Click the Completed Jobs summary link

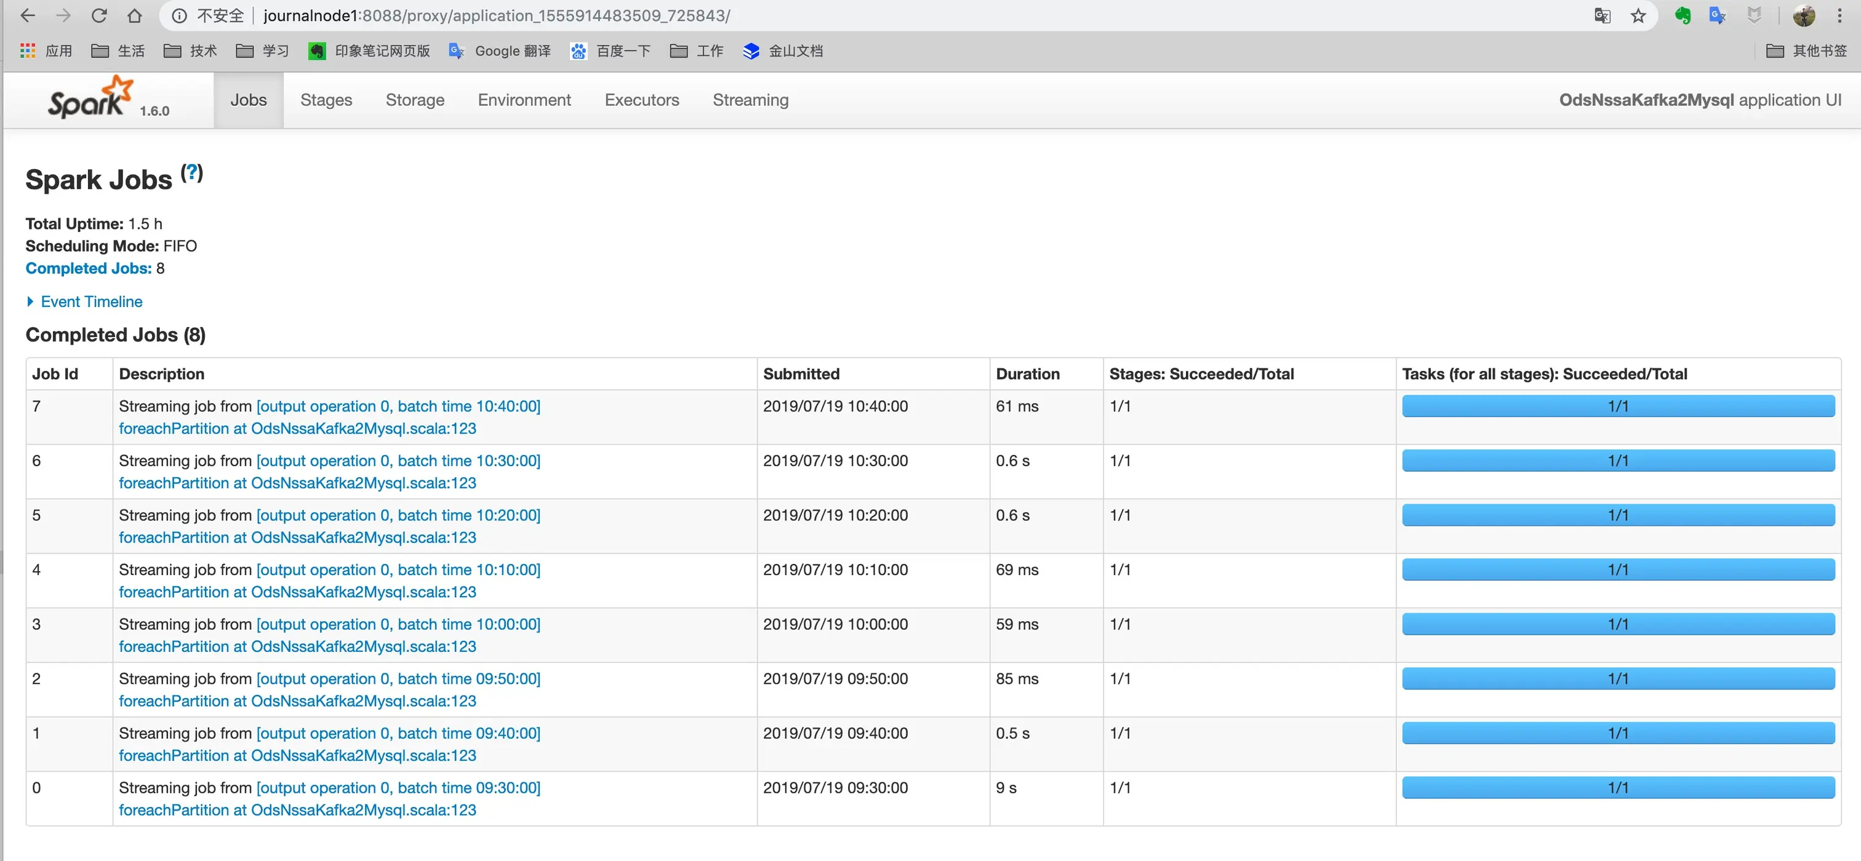point(88,268)
